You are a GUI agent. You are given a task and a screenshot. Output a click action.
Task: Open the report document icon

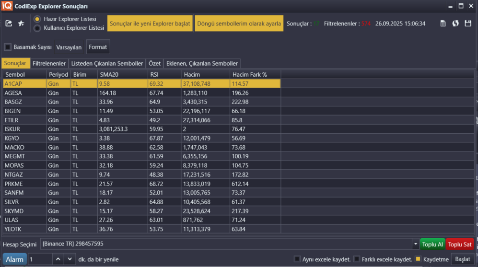[x=443, y=23]
